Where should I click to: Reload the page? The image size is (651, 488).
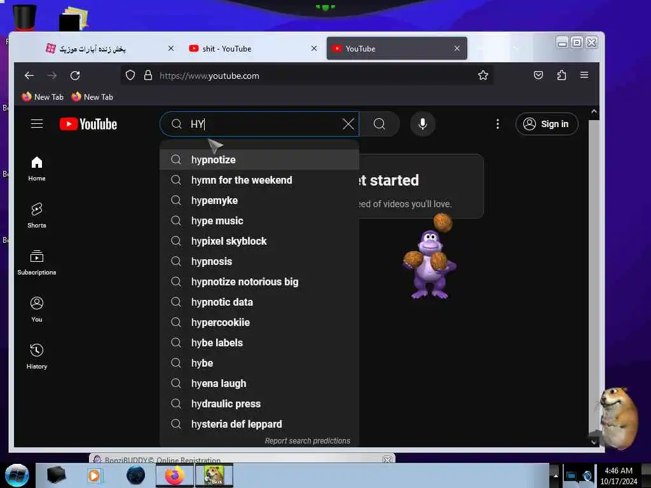[x=75, y=76]
